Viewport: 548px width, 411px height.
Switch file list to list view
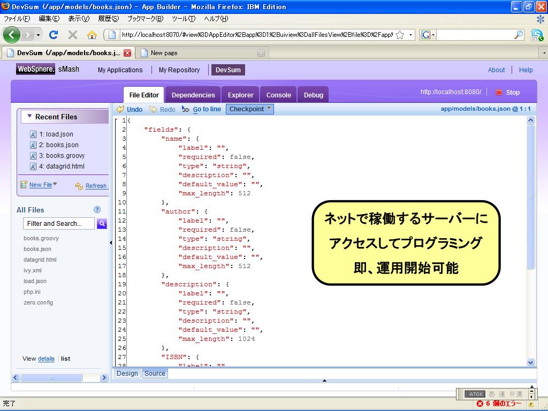(x=65, y=359)
